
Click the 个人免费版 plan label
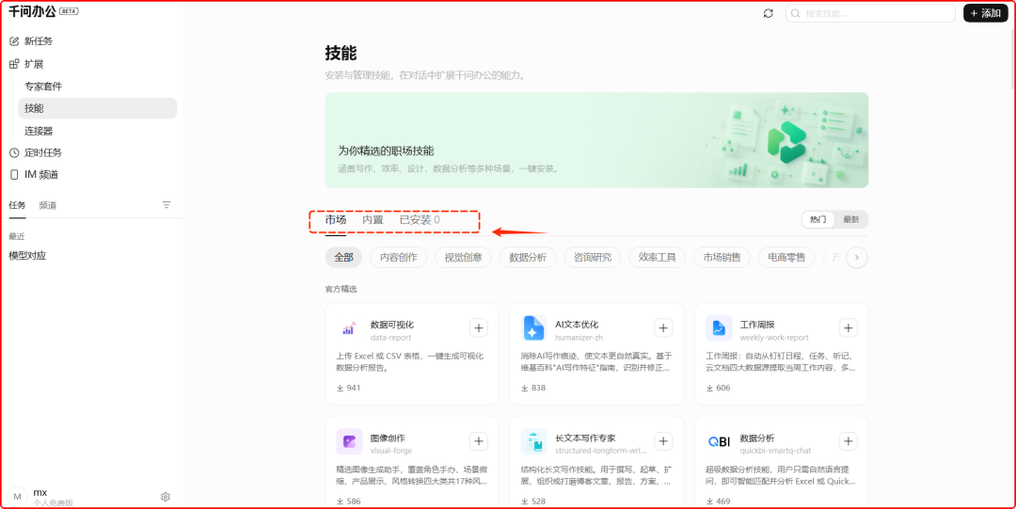pos(53,502)
